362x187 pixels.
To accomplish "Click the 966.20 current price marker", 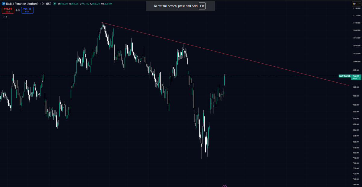I will point(356,77).
